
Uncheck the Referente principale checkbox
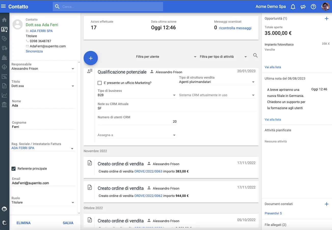(x=14, y=169)
